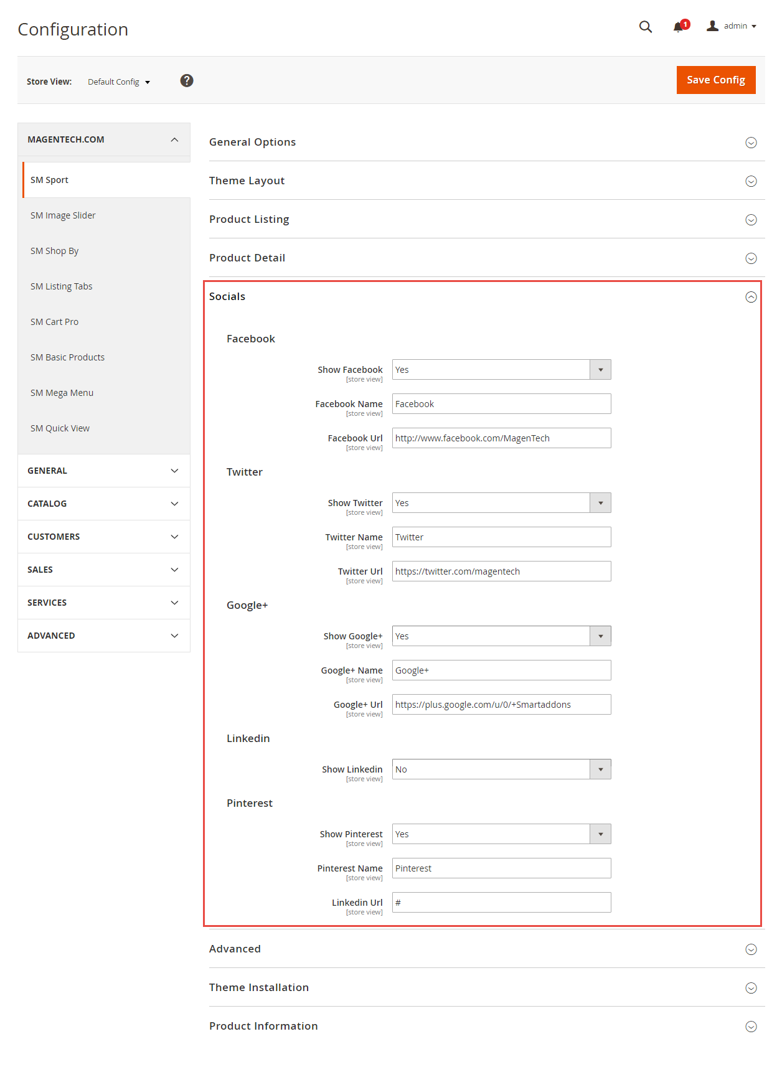
Task: Open the search magnifier icon
Action: click(646, 26)
